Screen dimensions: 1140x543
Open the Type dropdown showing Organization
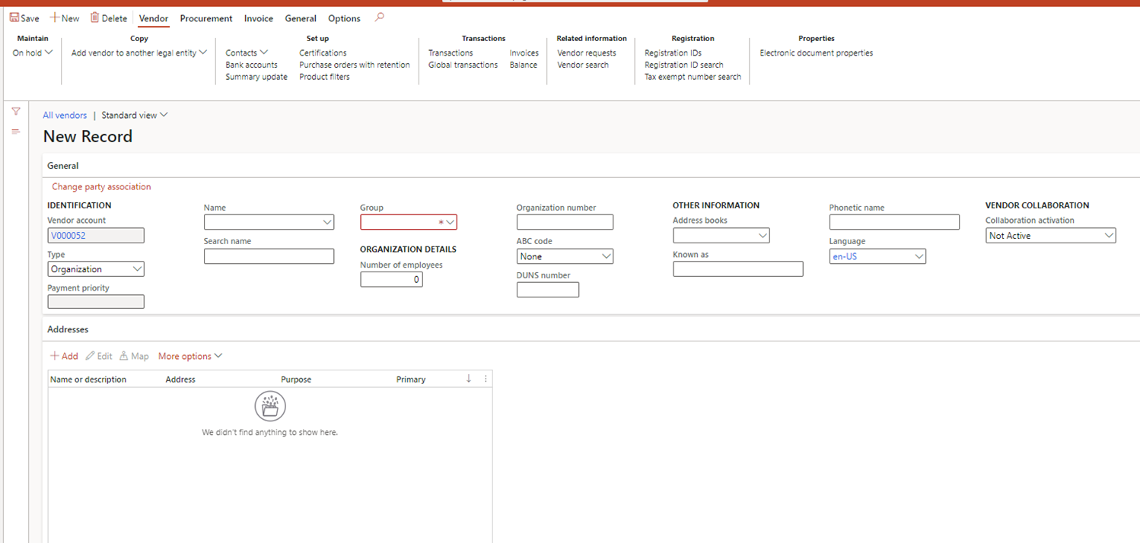pyautogui.click(x=137, y=269)
